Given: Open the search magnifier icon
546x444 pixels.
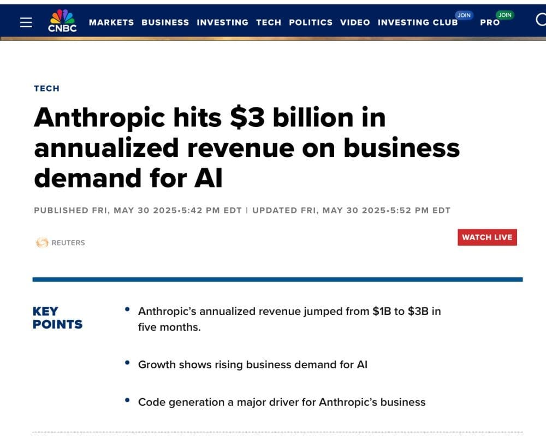Looking at the screenshot, I should click(x=541, y=20).
